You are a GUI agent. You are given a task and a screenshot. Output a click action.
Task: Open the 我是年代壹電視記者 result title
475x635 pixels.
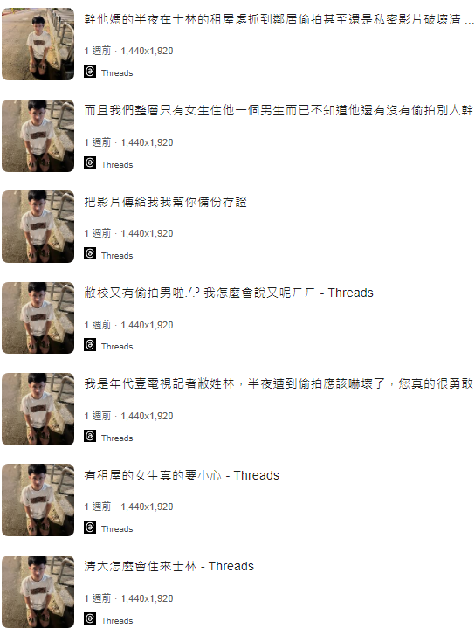[x=279, y=383]
